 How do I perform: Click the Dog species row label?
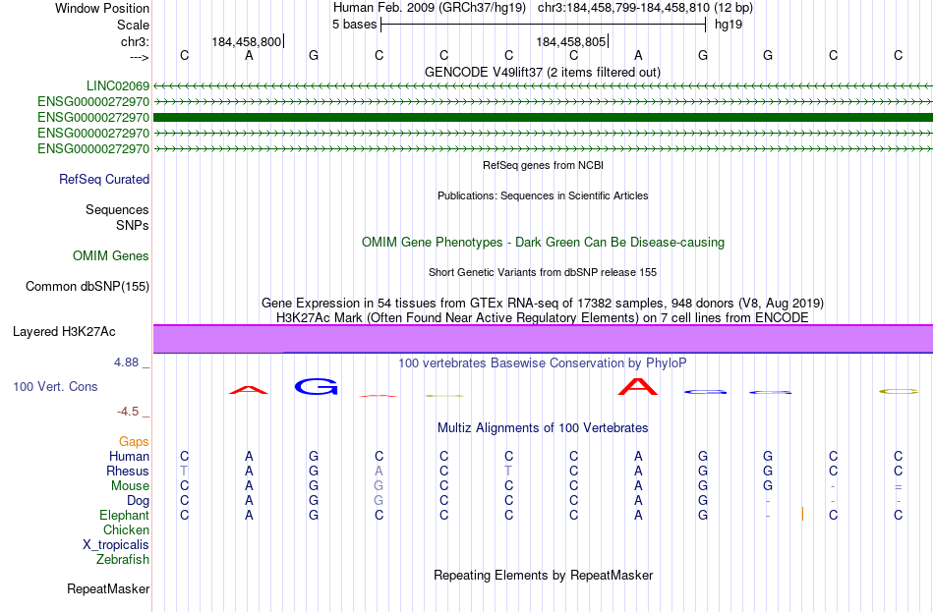[x=139, y=501]
